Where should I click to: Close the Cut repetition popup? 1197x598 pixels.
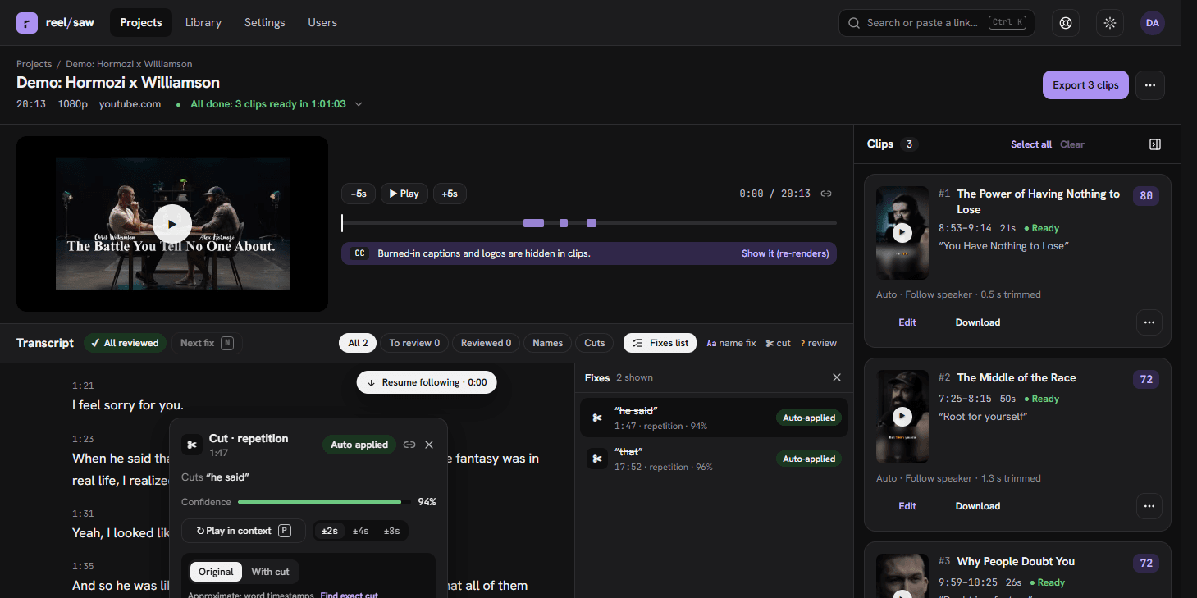coord(429,445)
